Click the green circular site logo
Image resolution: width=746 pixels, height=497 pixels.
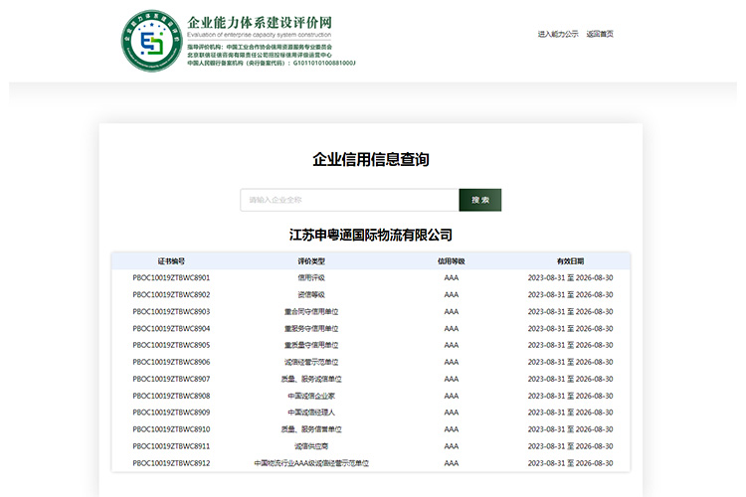click(152, 41)
